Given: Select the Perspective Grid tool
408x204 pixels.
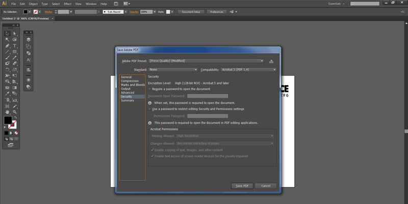Looking at the screenshot, I should pos(15,82).
